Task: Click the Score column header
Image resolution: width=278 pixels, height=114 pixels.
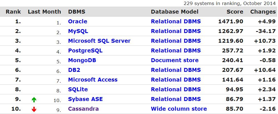Action: (235, 12)
